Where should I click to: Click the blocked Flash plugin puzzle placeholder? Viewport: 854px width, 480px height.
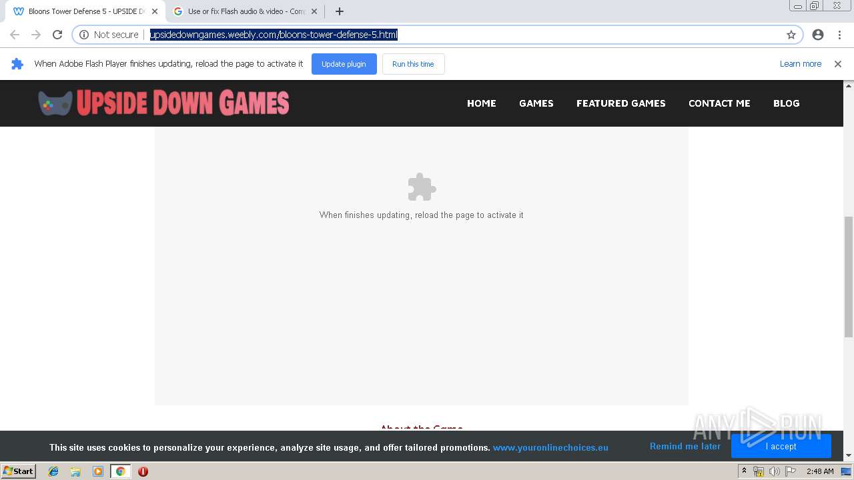pos(422,187)
